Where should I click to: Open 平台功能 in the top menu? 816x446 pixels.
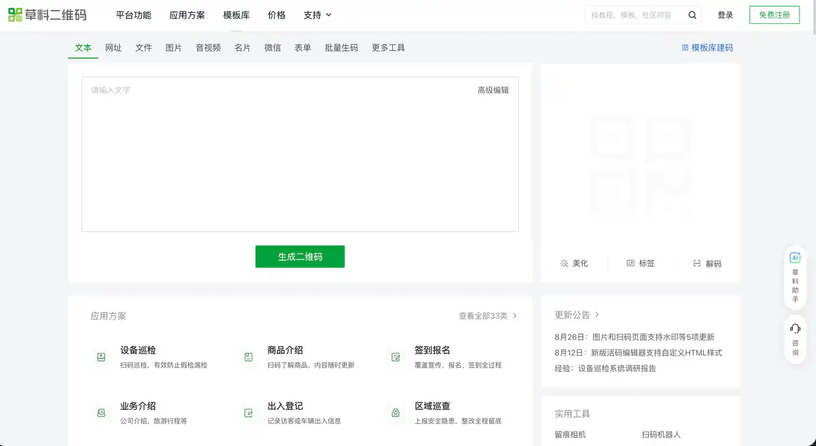(x=133, y=15)
